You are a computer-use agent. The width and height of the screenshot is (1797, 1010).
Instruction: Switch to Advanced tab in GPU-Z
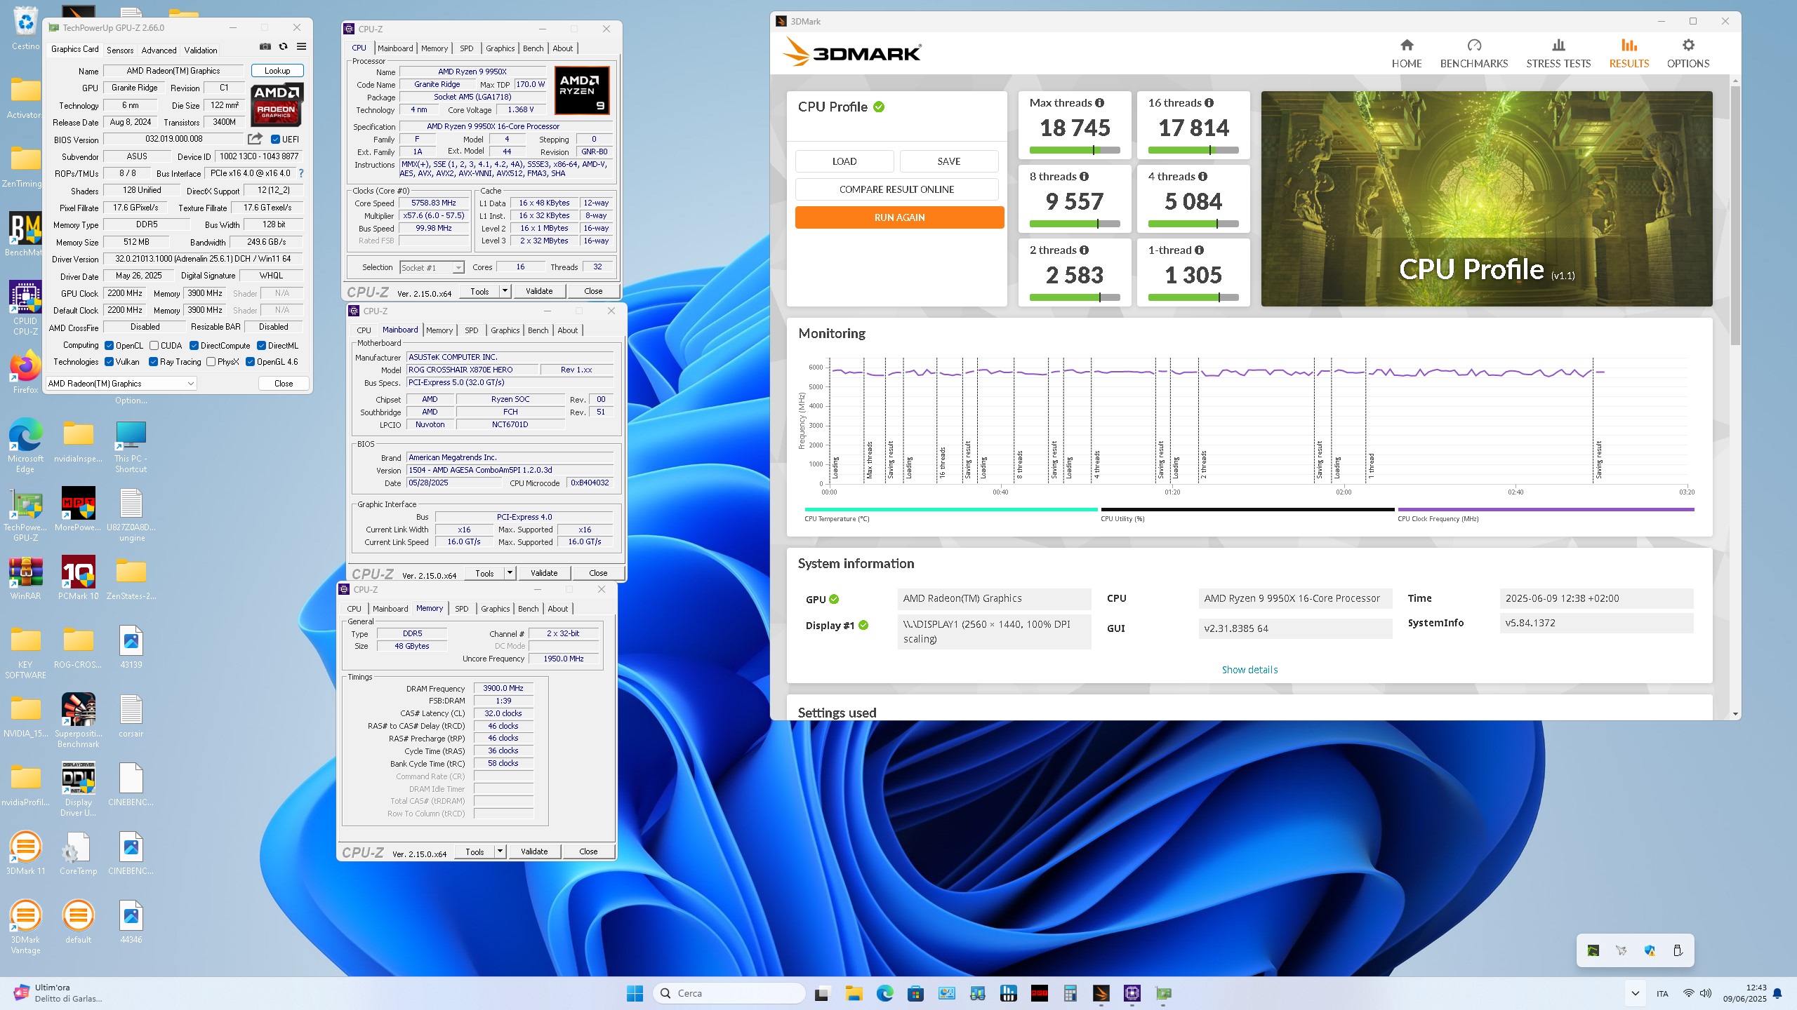159,50
